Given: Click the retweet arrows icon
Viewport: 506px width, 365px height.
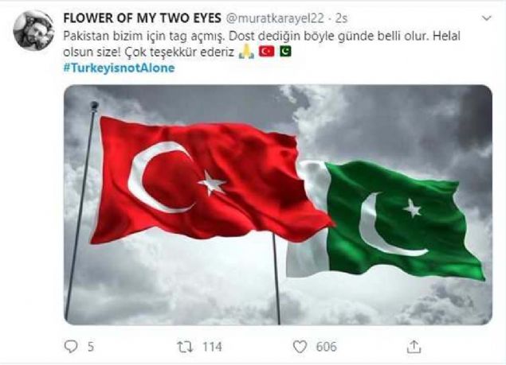Looking at the screenshot, I should (185, 347).
